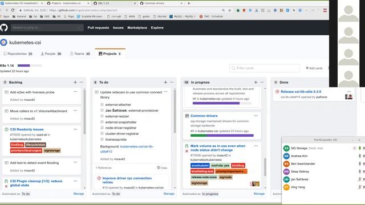Viewport: 365px width, 205px height.
Task: Click SIG Storage recording indicator icon
Action: click(354, 148)
